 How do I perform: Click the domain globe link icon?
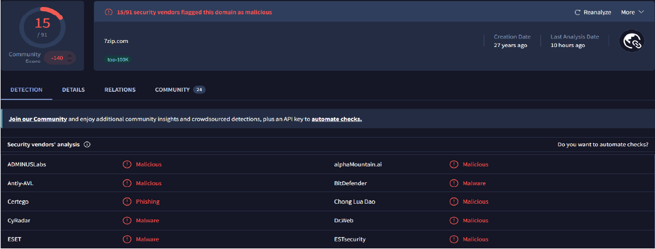(631, 41)
